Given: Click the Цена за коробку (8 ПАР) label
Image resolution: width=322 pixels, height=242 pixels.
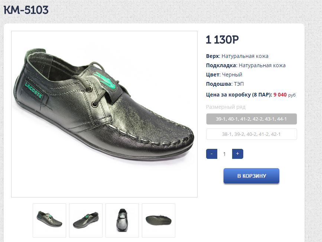Looking at the screenshot, I should (x=239, y=95).
